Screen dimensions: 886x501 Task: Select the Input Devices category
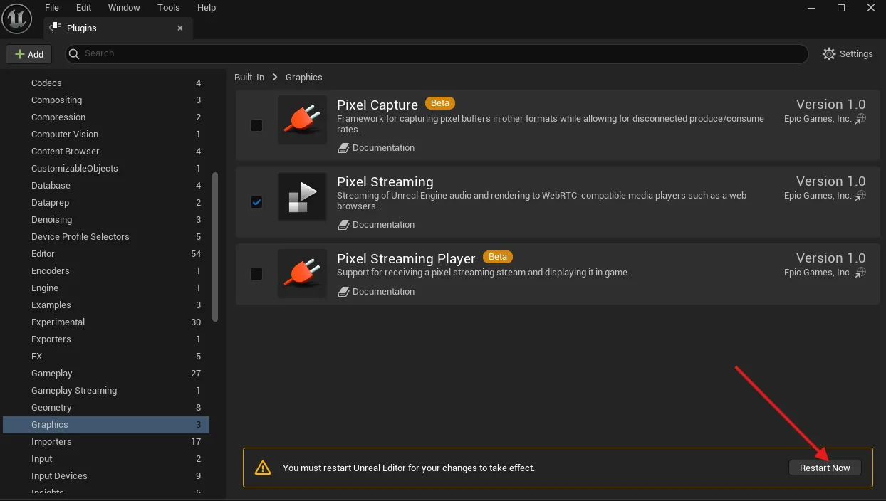(x=106, y=476)
